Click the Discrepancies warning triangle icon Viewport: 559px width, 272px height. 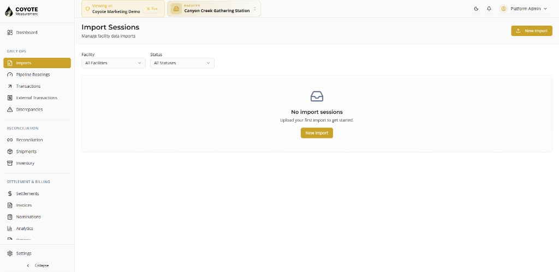[10, 110]
